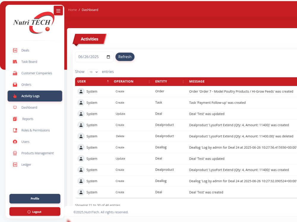Image resolution: width=297 pixels, height=222 pixels.
Task: Click the Logout power icon
Action: click(29, 212)
